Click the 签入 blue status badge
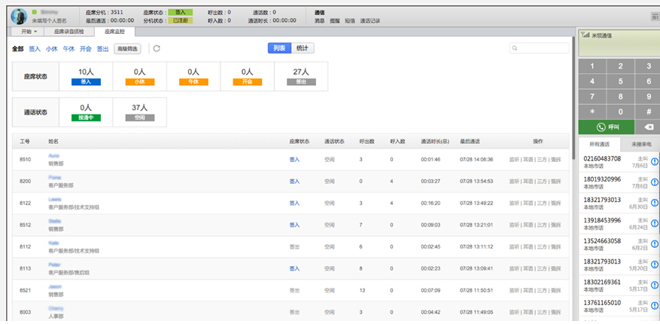The image size is (660, 324). (x=86, y=81)
